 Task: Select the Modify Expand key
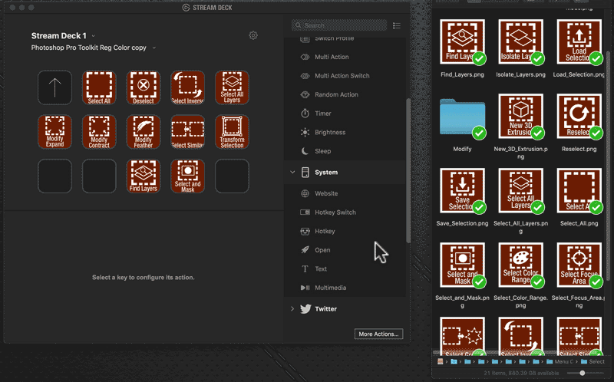(x=54, y=132)
